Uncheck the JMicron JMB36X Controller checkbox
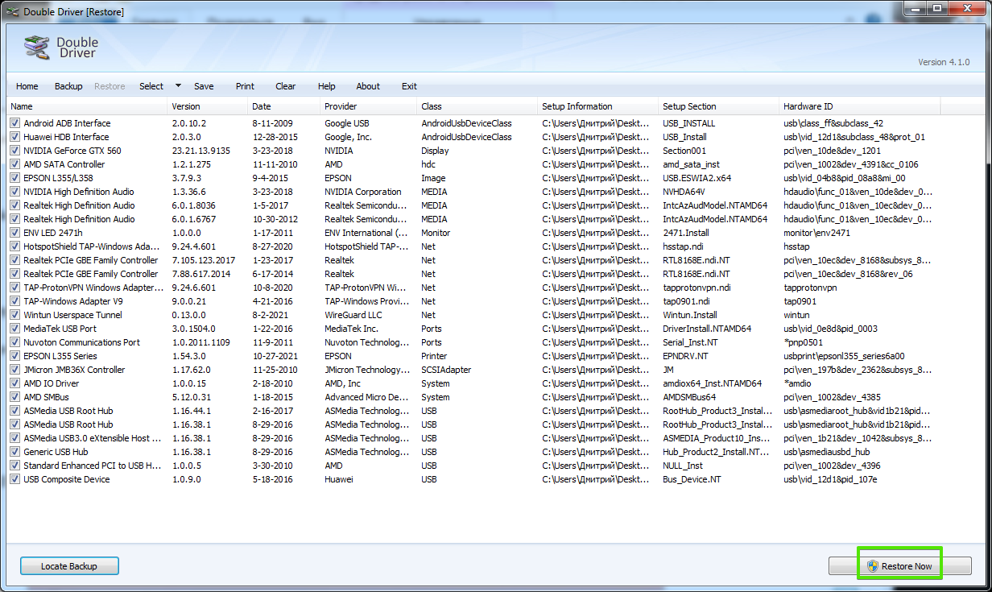This screenshot has width=992, height=592. pos(15,370)
